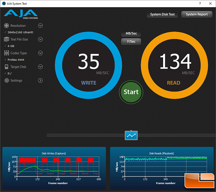Click the 35 write speed value
This screenshot has height=192, width=216.
[88, 62]
